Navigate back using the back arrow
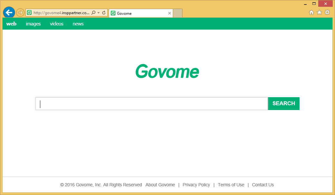The image size is (335, 195). coord(9,12)
